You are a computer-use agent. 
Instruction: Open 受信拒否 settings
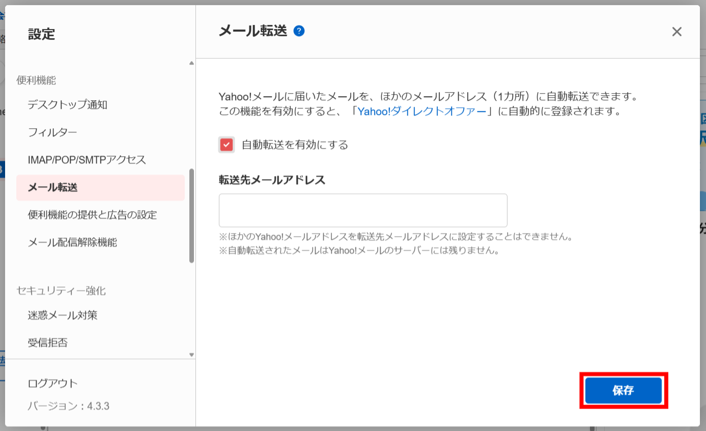(x=48, y=342)
